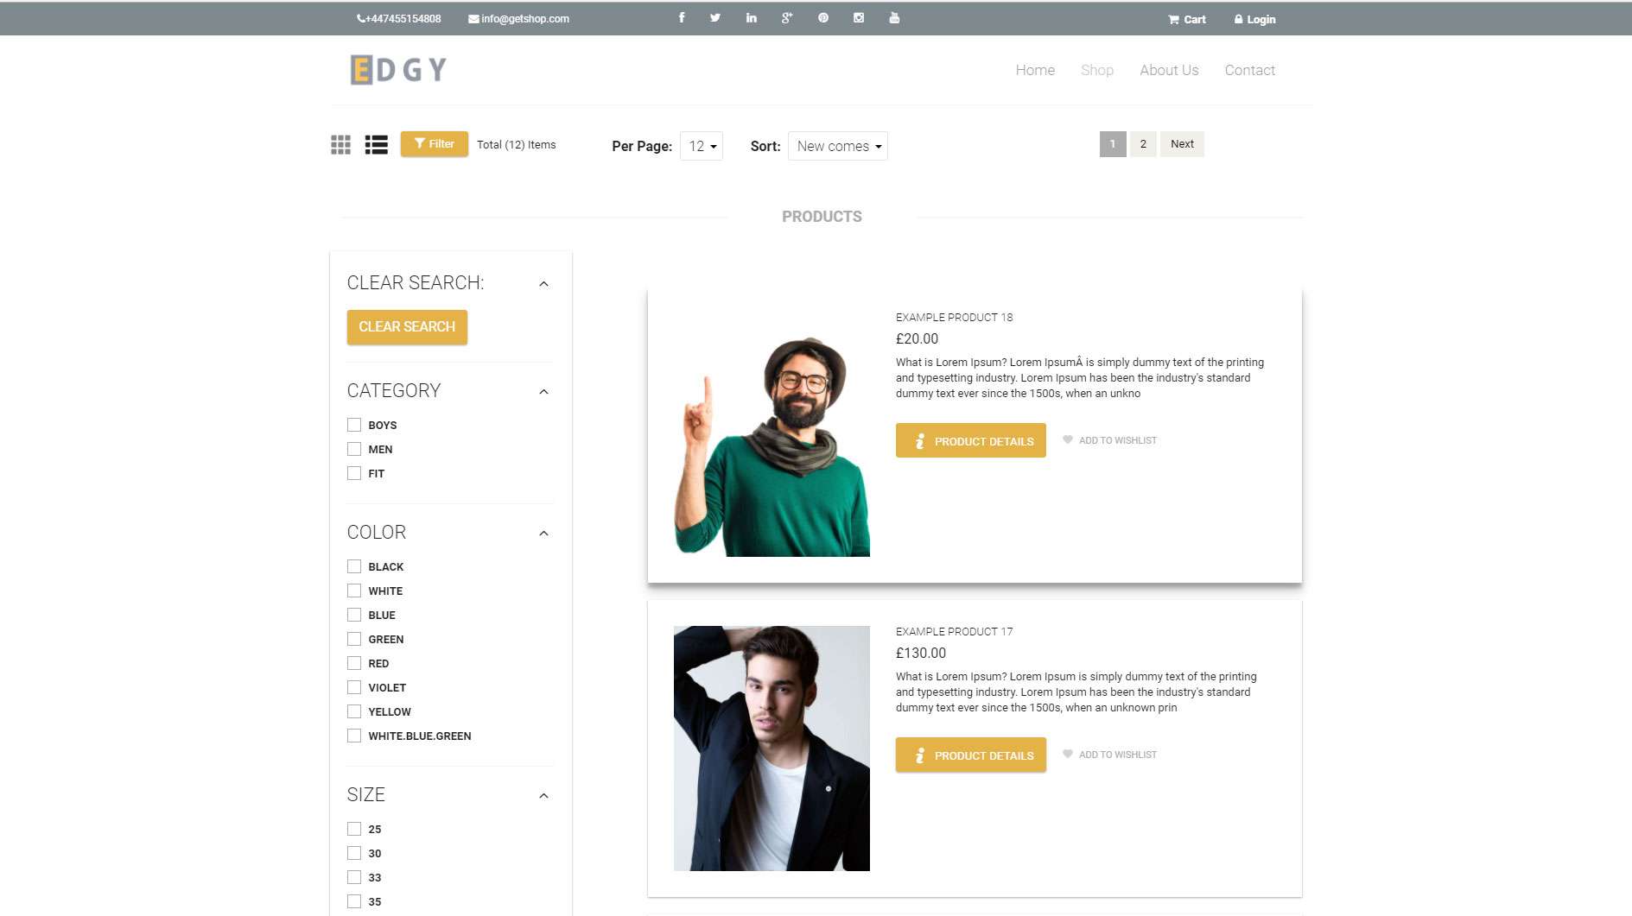Enable the BLACK color filter
1632x916 pixels.
click(x=354, y=566)
